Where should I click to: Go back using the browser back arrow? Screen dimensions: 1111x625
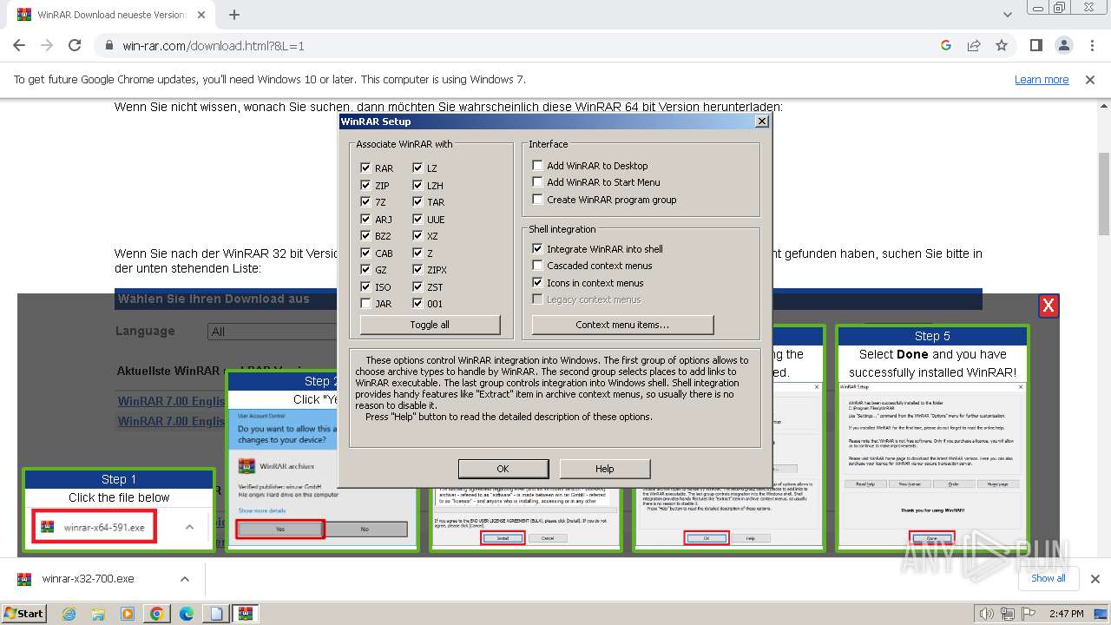coord(19,46)
